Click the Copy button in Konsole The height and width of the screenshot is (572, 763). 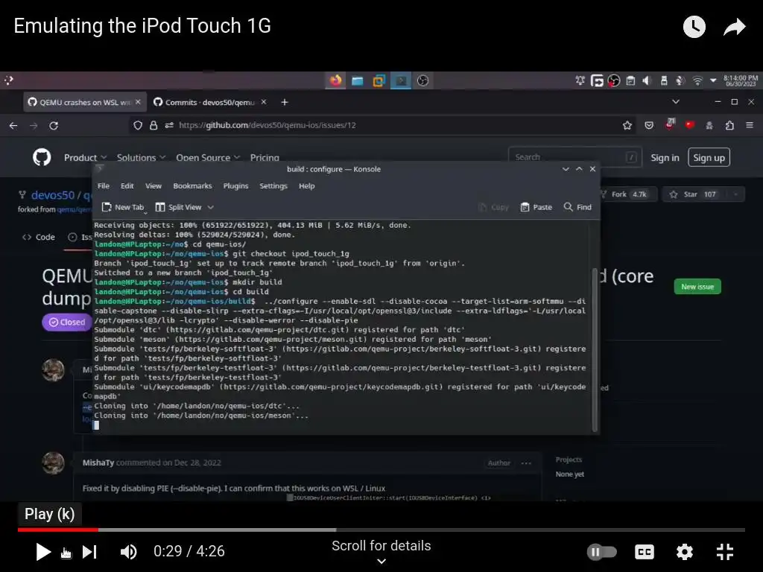pyautogui.click(x=493, y=207)
